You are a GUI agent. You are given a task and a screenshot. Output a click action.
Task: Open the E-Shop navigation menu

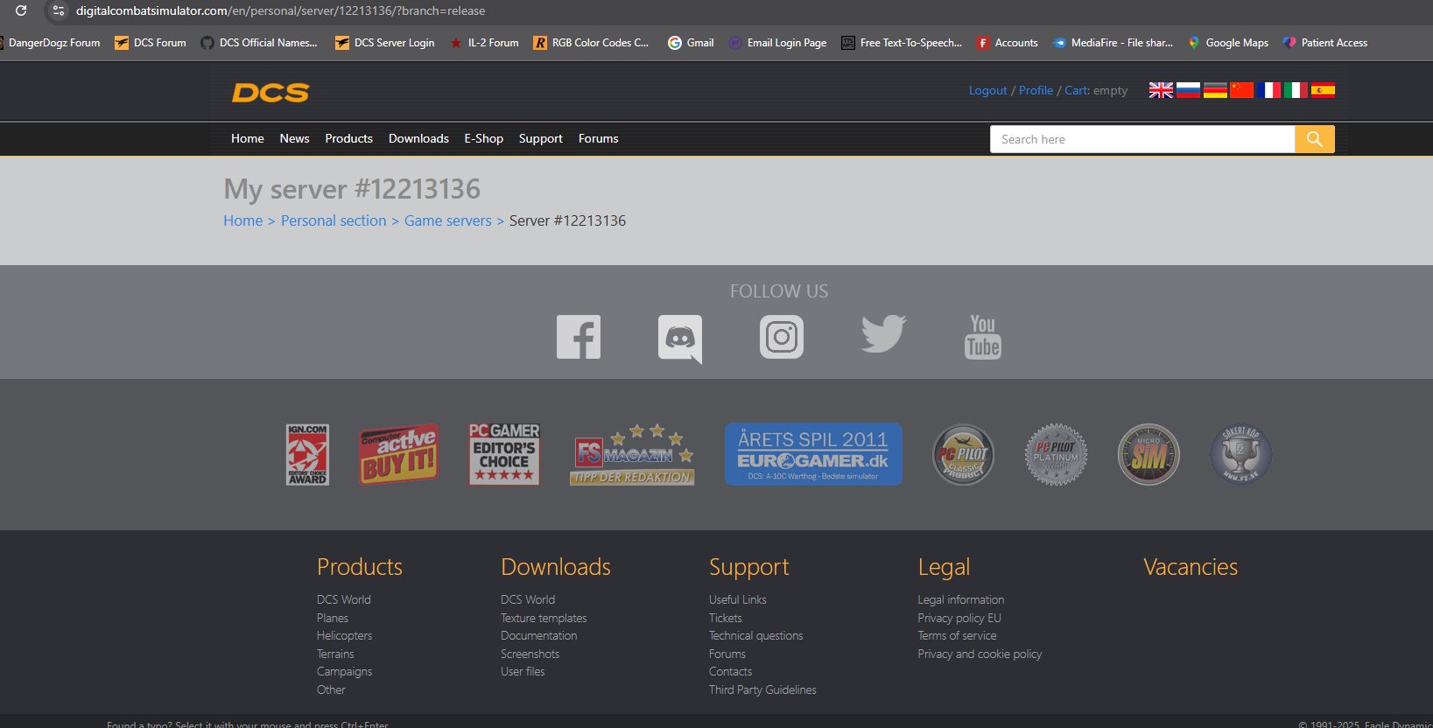[x=483, y=138]
